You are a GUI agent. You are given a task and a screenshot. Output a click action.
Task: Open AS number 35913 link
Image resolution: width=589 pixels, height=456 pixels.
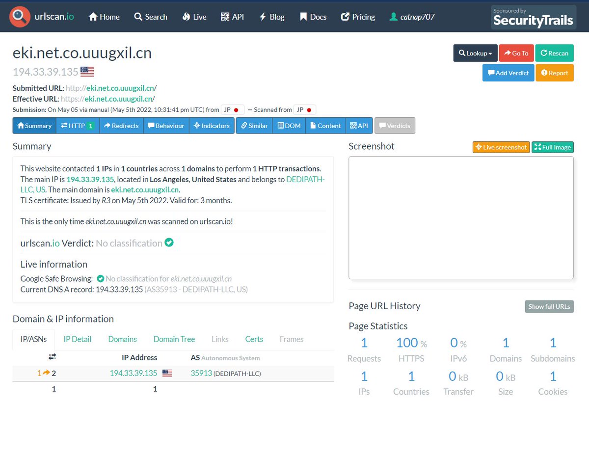click(201, 373)
